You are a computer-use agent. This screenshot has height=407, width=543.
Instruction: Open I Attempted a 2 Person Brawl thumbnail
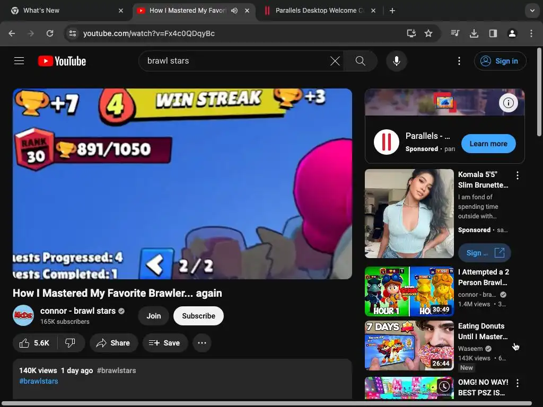coord(409,291)
